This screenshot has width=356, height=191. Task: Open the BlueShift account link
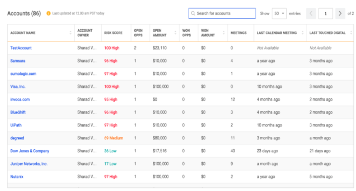tap(18, 112)
